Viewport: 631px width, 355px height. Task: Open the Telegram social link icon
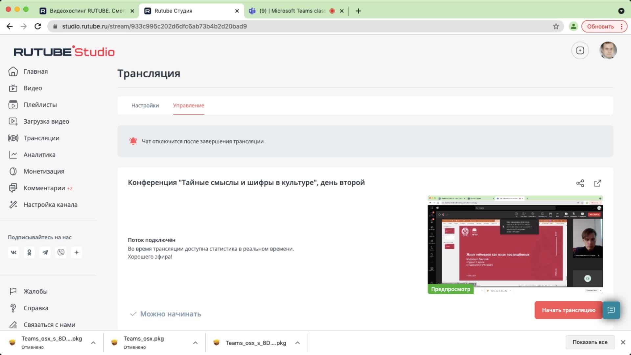point(45,252)
